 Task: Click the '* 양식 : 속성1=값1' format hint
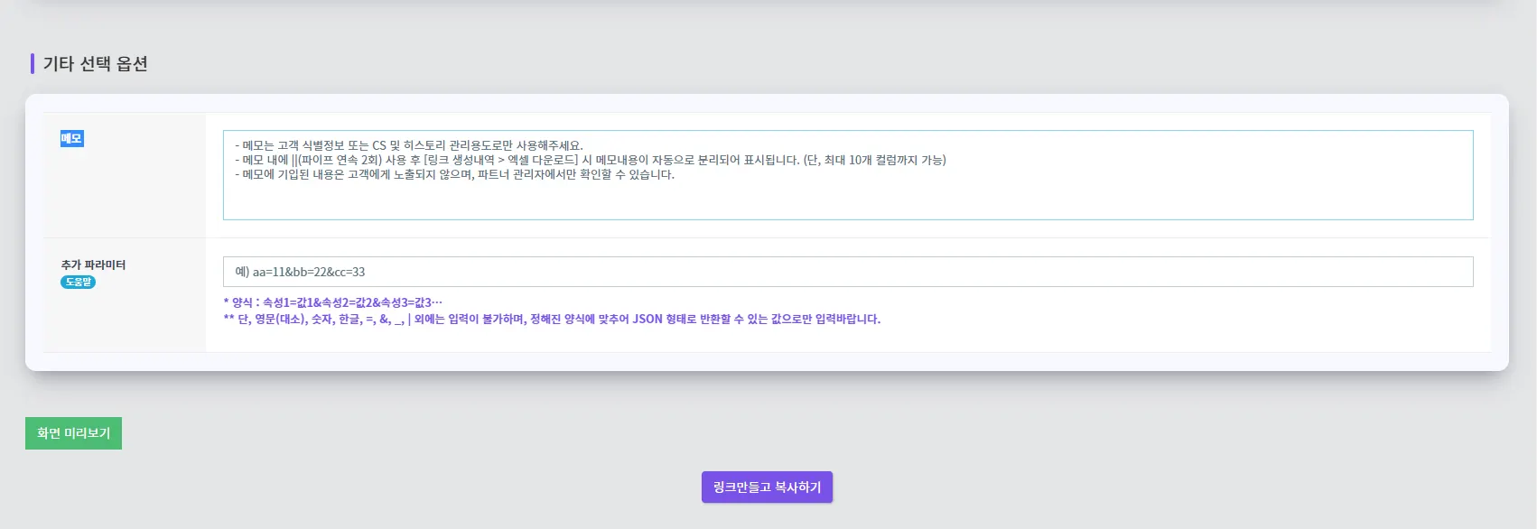pos(333,302)
